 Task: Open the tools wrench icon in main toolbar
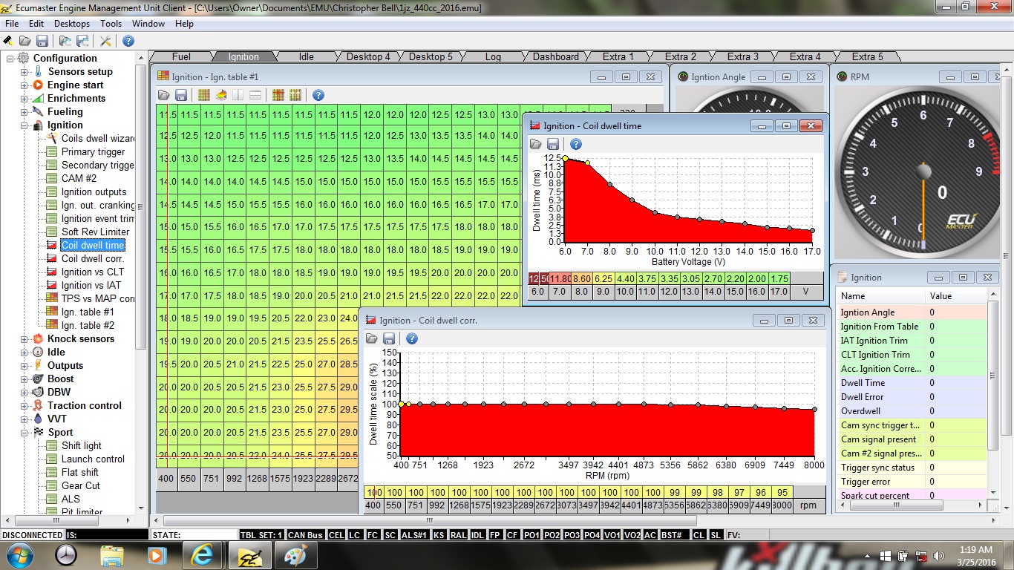point(105,41)
